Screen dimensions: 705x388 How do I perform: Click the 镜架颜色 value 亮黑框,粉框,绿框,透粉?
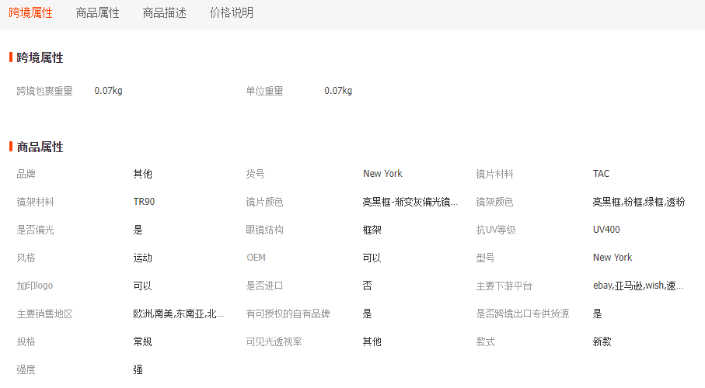pos(638,202)
